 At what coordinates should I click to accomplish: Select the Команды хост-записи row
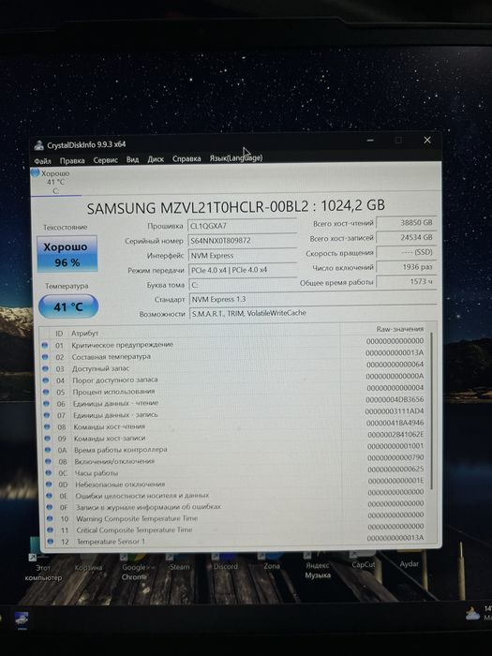pos(233,438)
